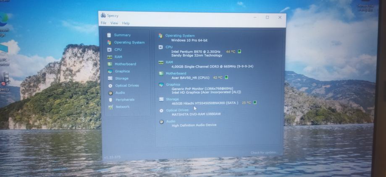The height and width of the screenshot is (177, 386).
Task: Click the disc icon beside the Optical Drives heading
Action: (x=161, y=110)
